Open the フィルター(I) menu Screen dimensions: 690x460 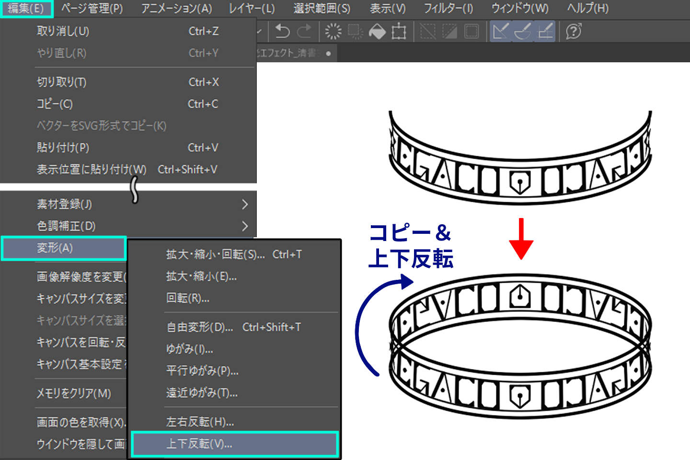pyautogui.click(x=448, y=8)
